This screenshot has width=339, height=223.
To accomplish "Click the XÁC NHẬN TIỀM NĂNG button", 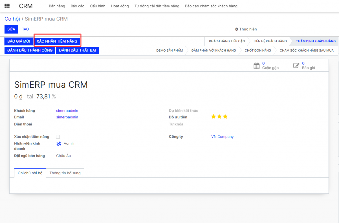I will (x=57, y=41).
